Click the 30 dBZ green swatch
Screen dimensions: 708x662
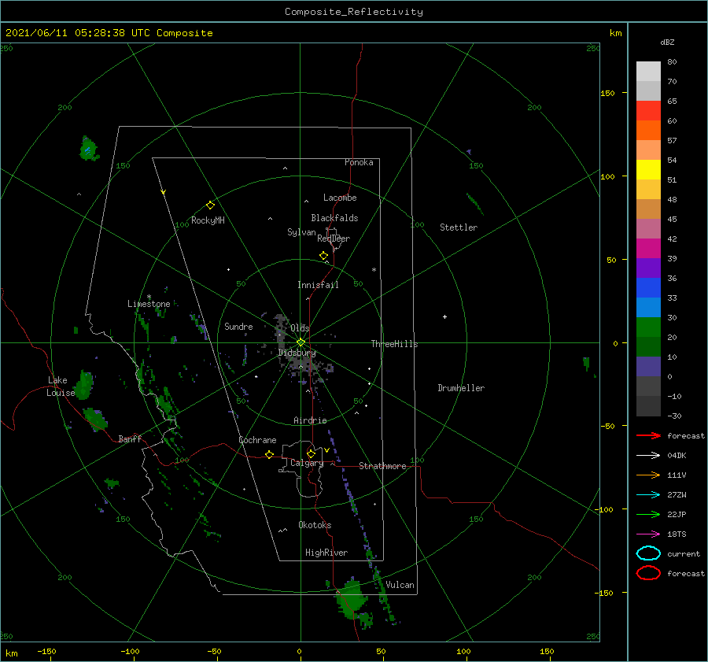[648, 327]
